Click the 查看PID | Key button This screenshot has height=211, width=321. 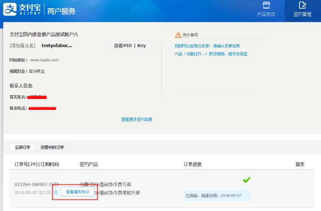[x=130, y=46]
